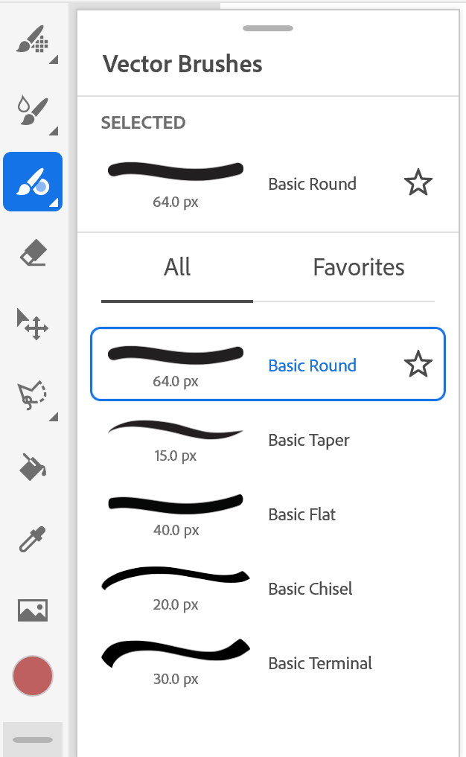Select the eyedropper tool
The width and height of the screenshot is (466, 757).
tap(33, 539)
